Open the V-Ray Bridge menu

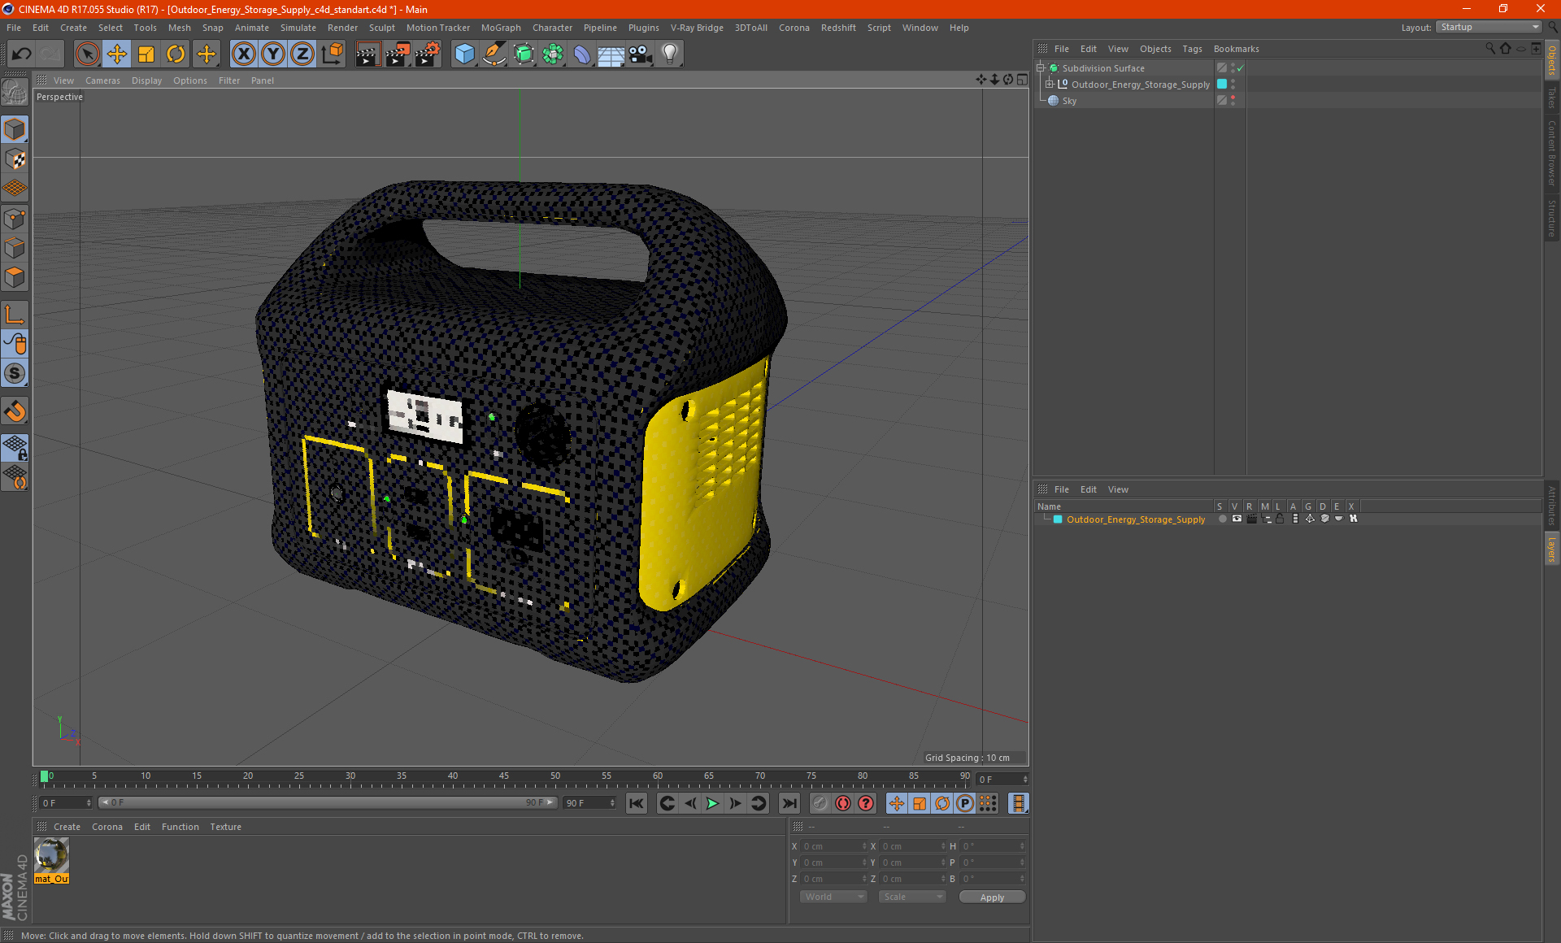697,28
